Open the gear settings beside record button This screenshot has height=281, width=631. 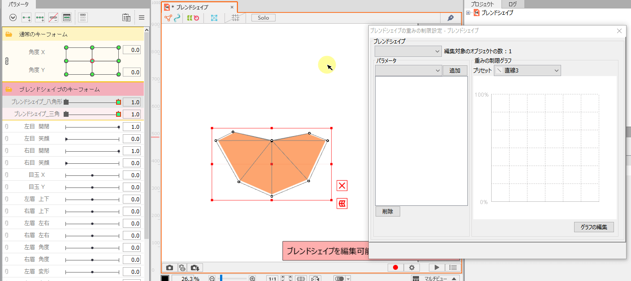[x=411, y=268]
